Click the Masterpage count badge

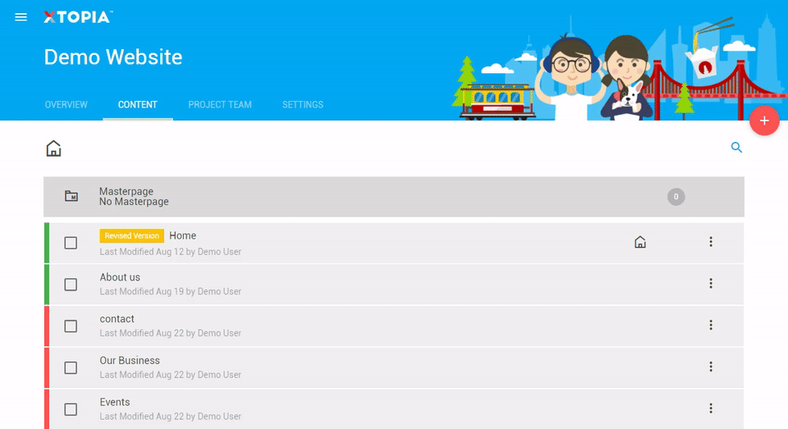[x=675, y=197]
